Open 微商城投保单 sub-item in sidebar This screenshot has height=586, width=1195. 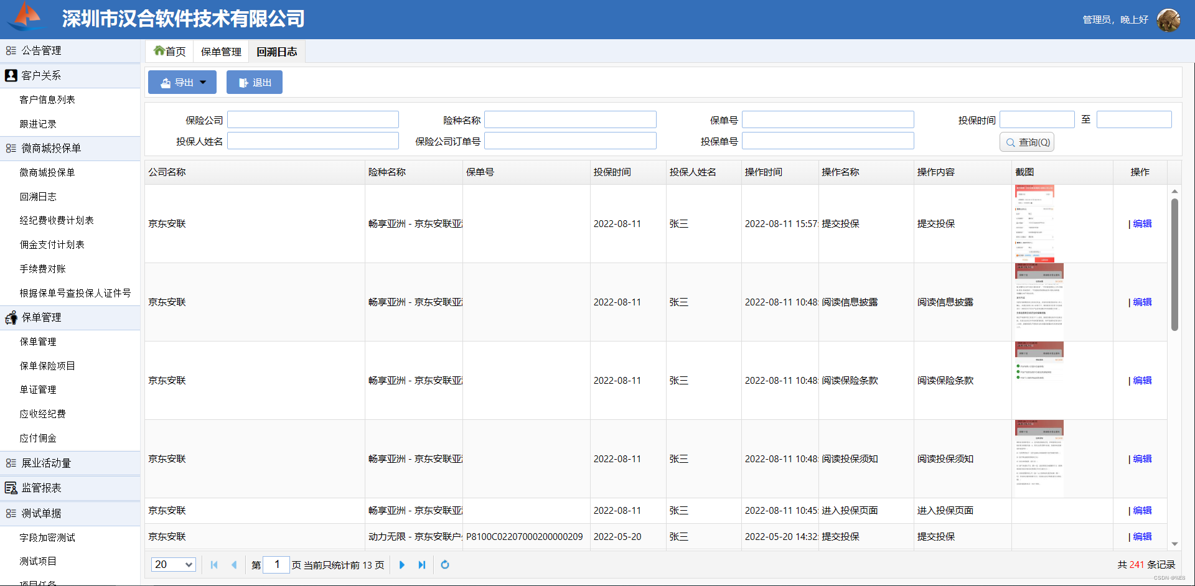47,172
